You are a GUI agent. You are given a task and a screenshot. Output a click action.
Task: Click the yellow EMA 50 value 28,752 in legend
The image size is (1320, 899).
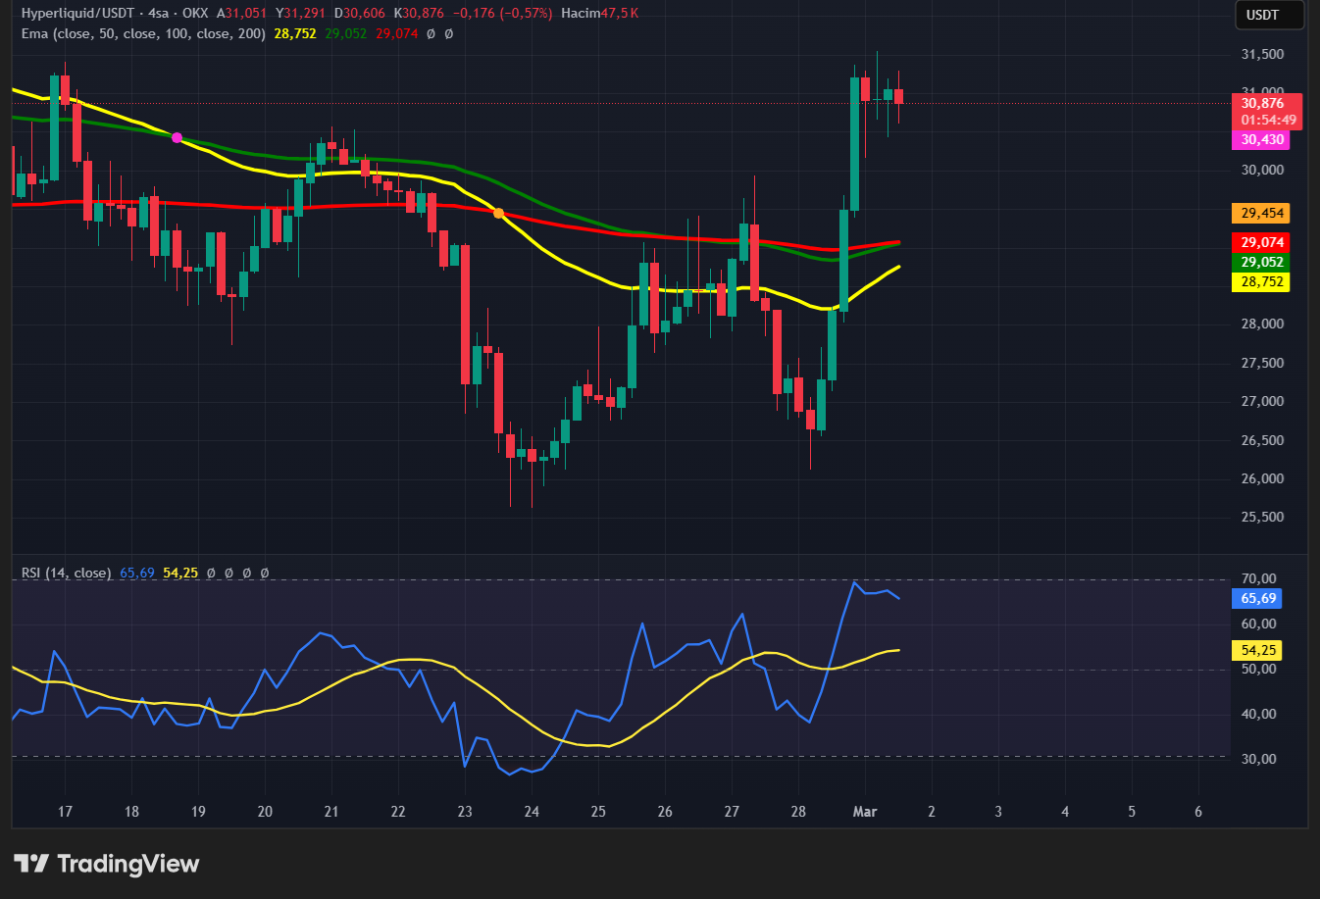pyautogui.click(x=295, y=33)
